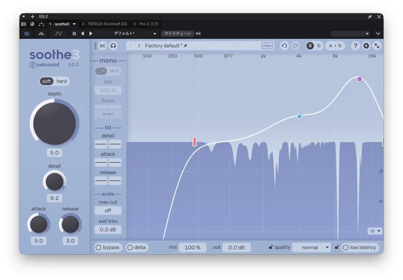Click the mono header label
The height and width of the screenshot is (280, 403).
(108, 60)
